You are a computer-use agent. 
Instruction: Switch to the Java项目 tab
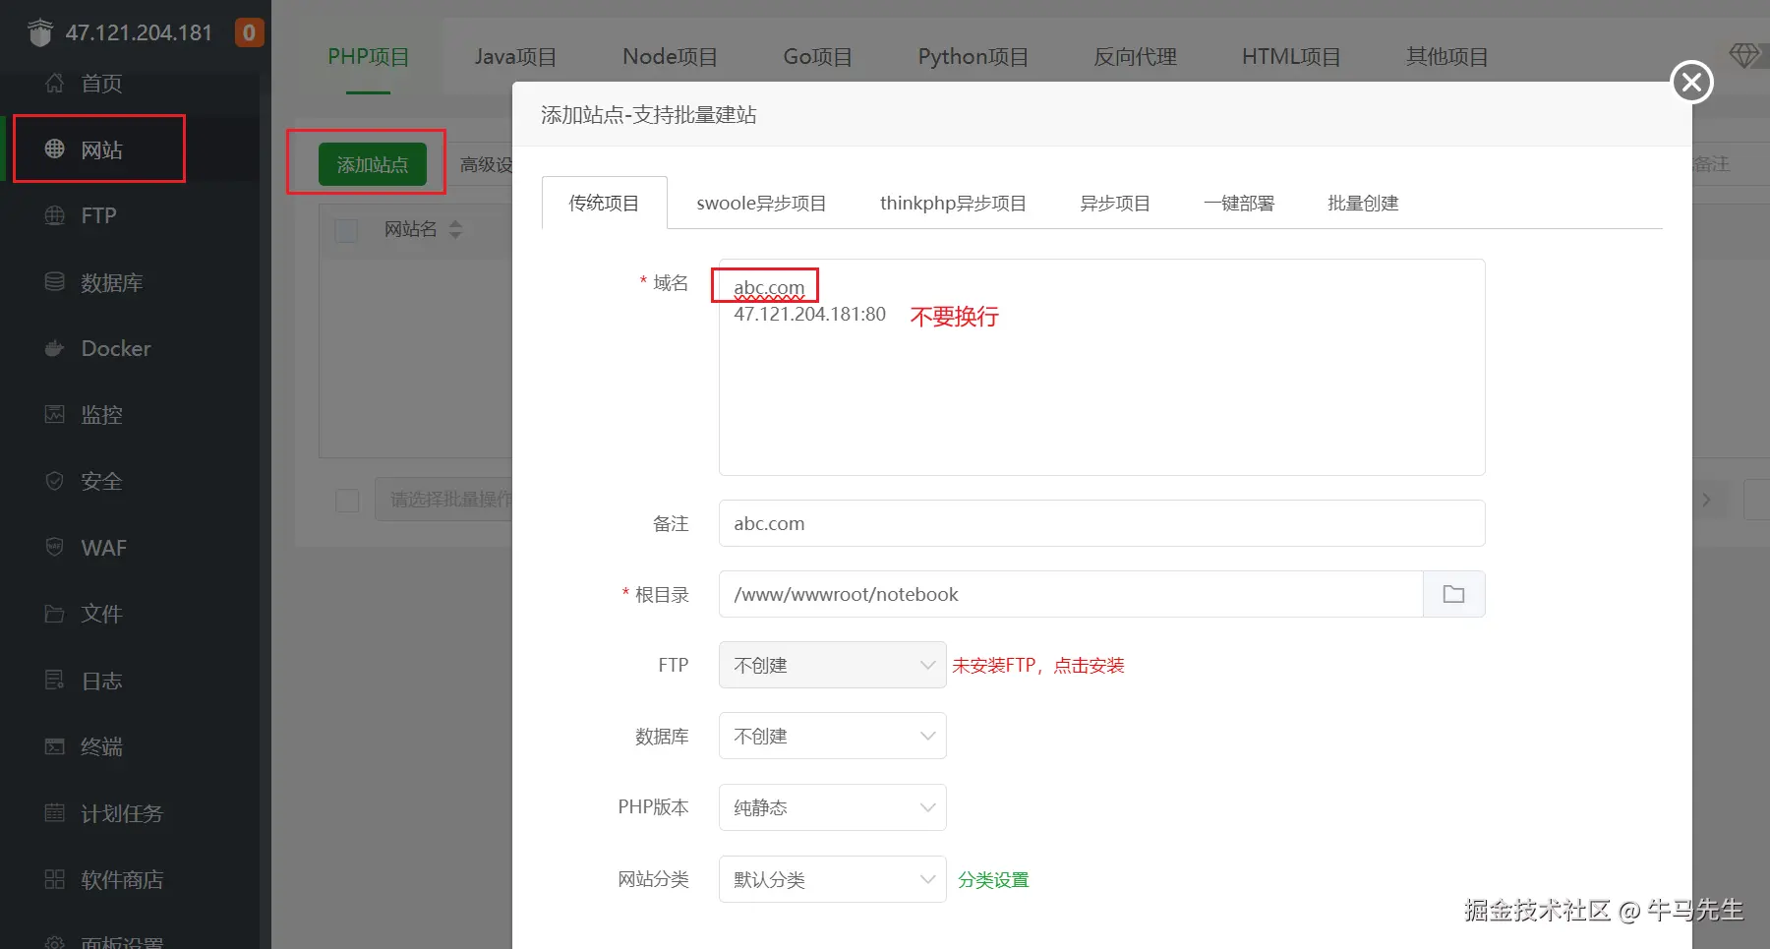pyautogui.click(x=515, y=57)
